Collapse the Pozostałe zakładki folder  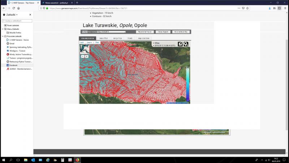tap(3, 36)
